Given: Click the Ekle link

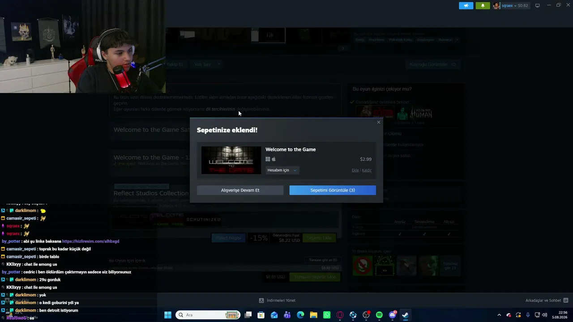Looking at the screenshot, I should [x=355, y=170].
